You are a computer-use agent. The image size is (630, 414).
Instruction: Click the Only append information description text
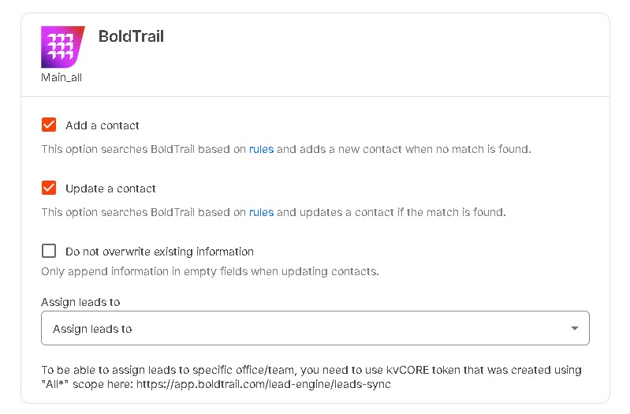coord(210,271)
